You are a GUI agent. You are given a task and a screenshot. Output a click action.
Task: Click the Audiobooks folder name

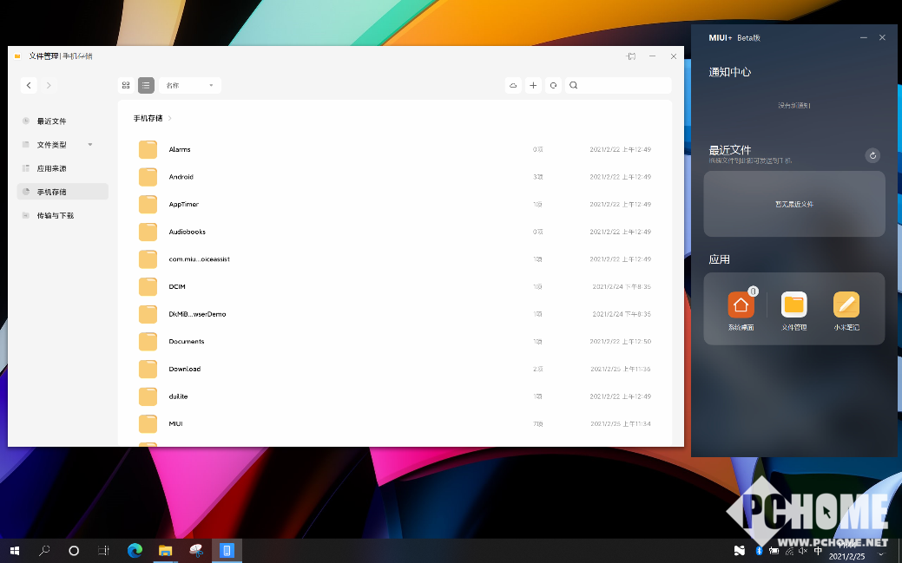(x=187, y=232)
